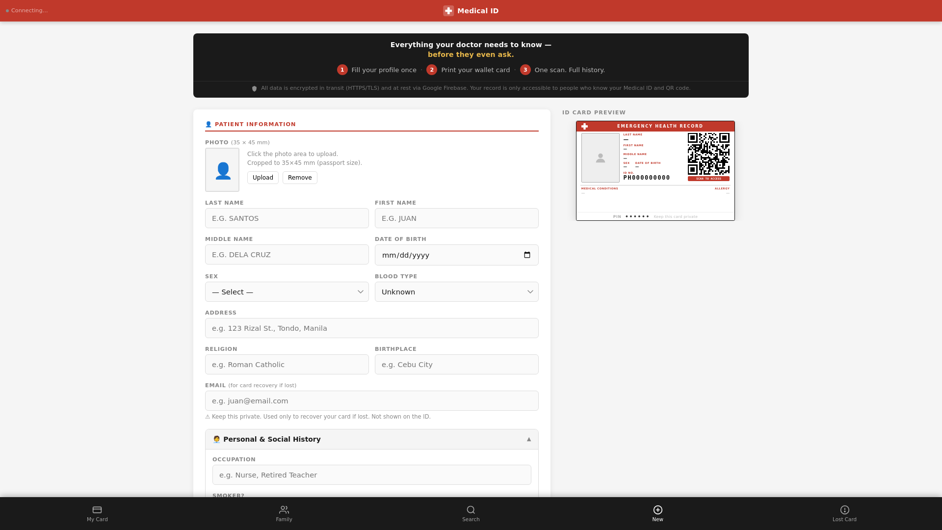Click the Connecting status indicator
The height and width of the screenshot is (530, 942).
(27, 10)
